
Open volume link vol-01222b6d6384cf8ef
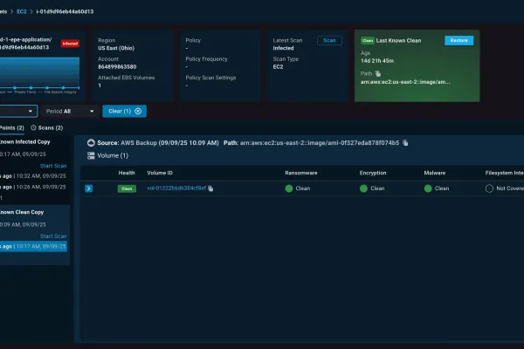click(x=176, y=188)
